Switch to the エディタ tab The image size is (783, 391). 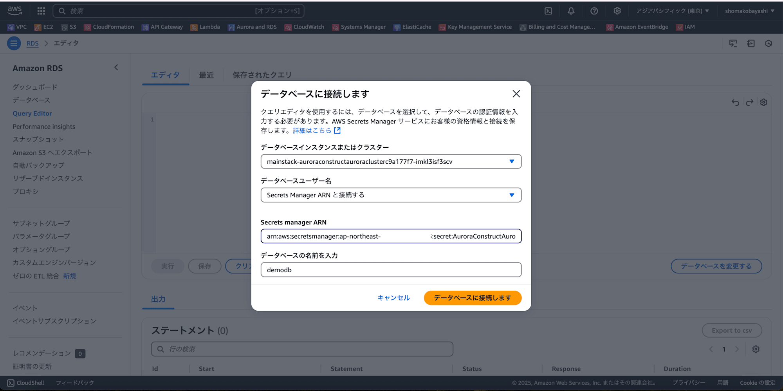(x=166, y=75)
